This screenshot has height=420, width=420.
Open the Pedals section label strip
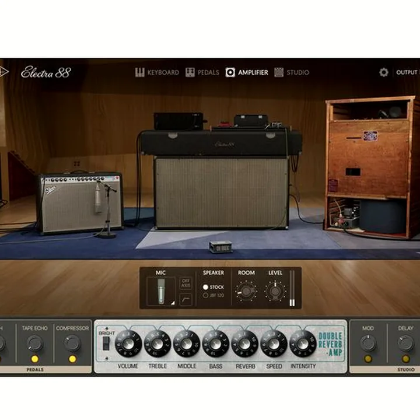point(45,370)
